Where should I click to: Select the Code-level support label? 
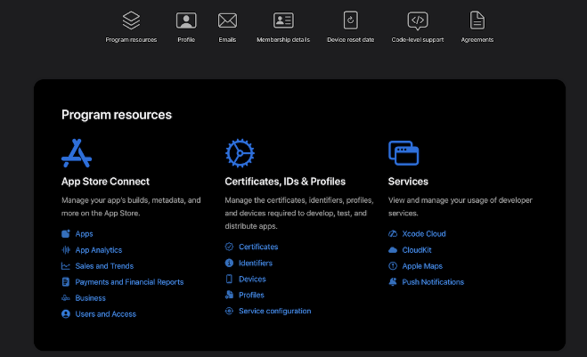(418, 40)
